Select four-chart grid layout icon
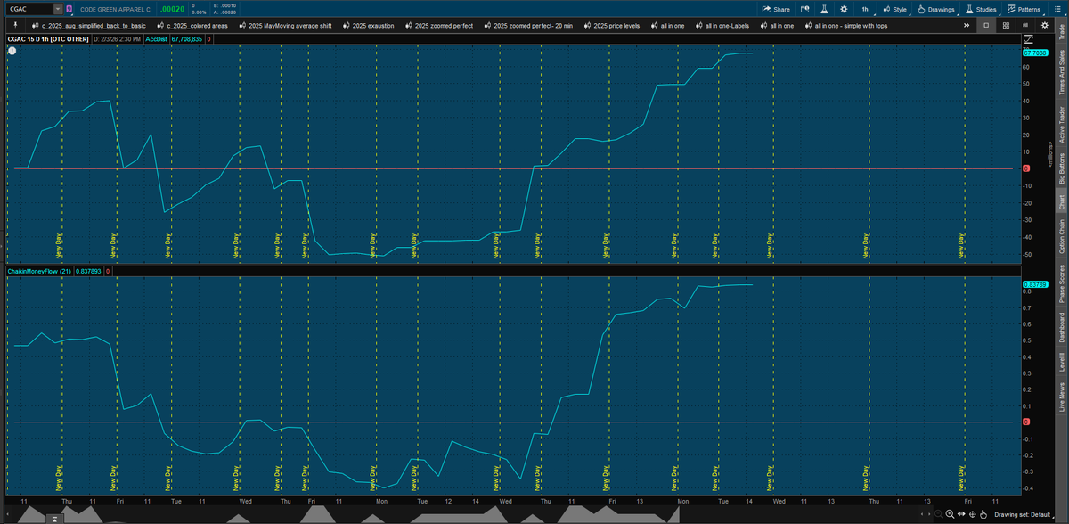The width and height of the screenshot is (1069, 524). 1006,26
